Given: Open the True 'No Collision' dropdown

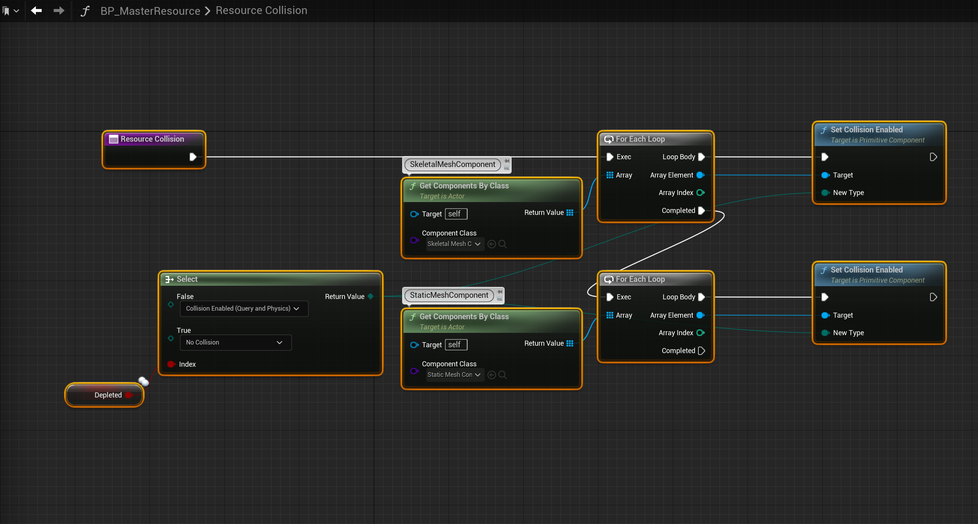Looking at the screenshot, I should tap(235, 343).
